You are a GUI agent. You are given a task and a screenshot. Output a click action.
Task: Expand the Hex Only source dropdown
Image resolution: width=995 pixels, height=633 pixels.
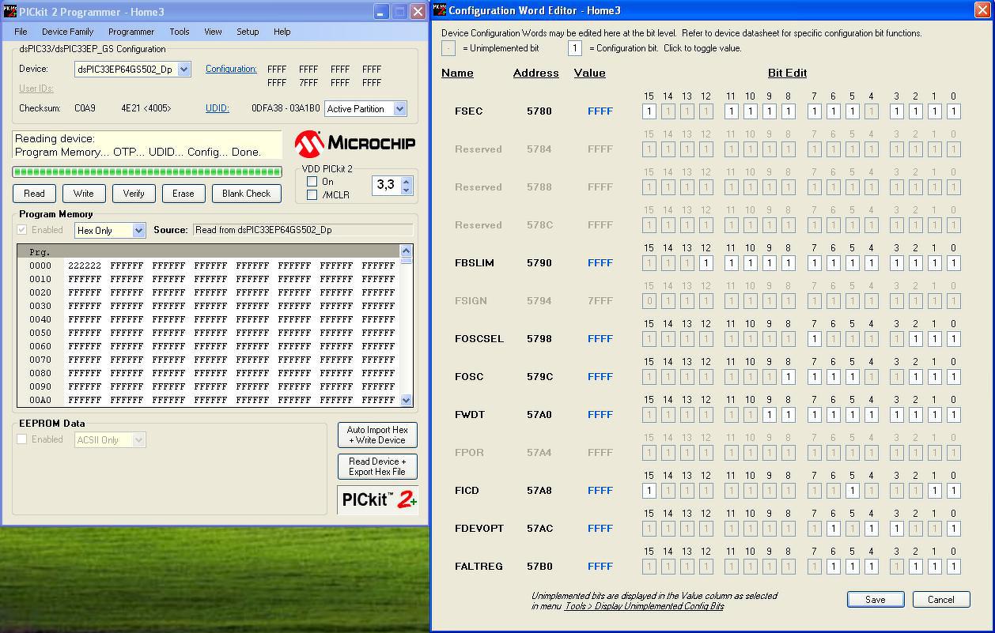click(x=139, y=231)
